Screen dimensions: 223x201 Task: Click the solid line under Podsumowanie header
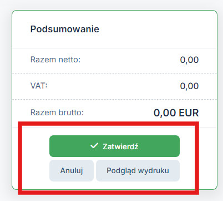click(x=114, y=48)
